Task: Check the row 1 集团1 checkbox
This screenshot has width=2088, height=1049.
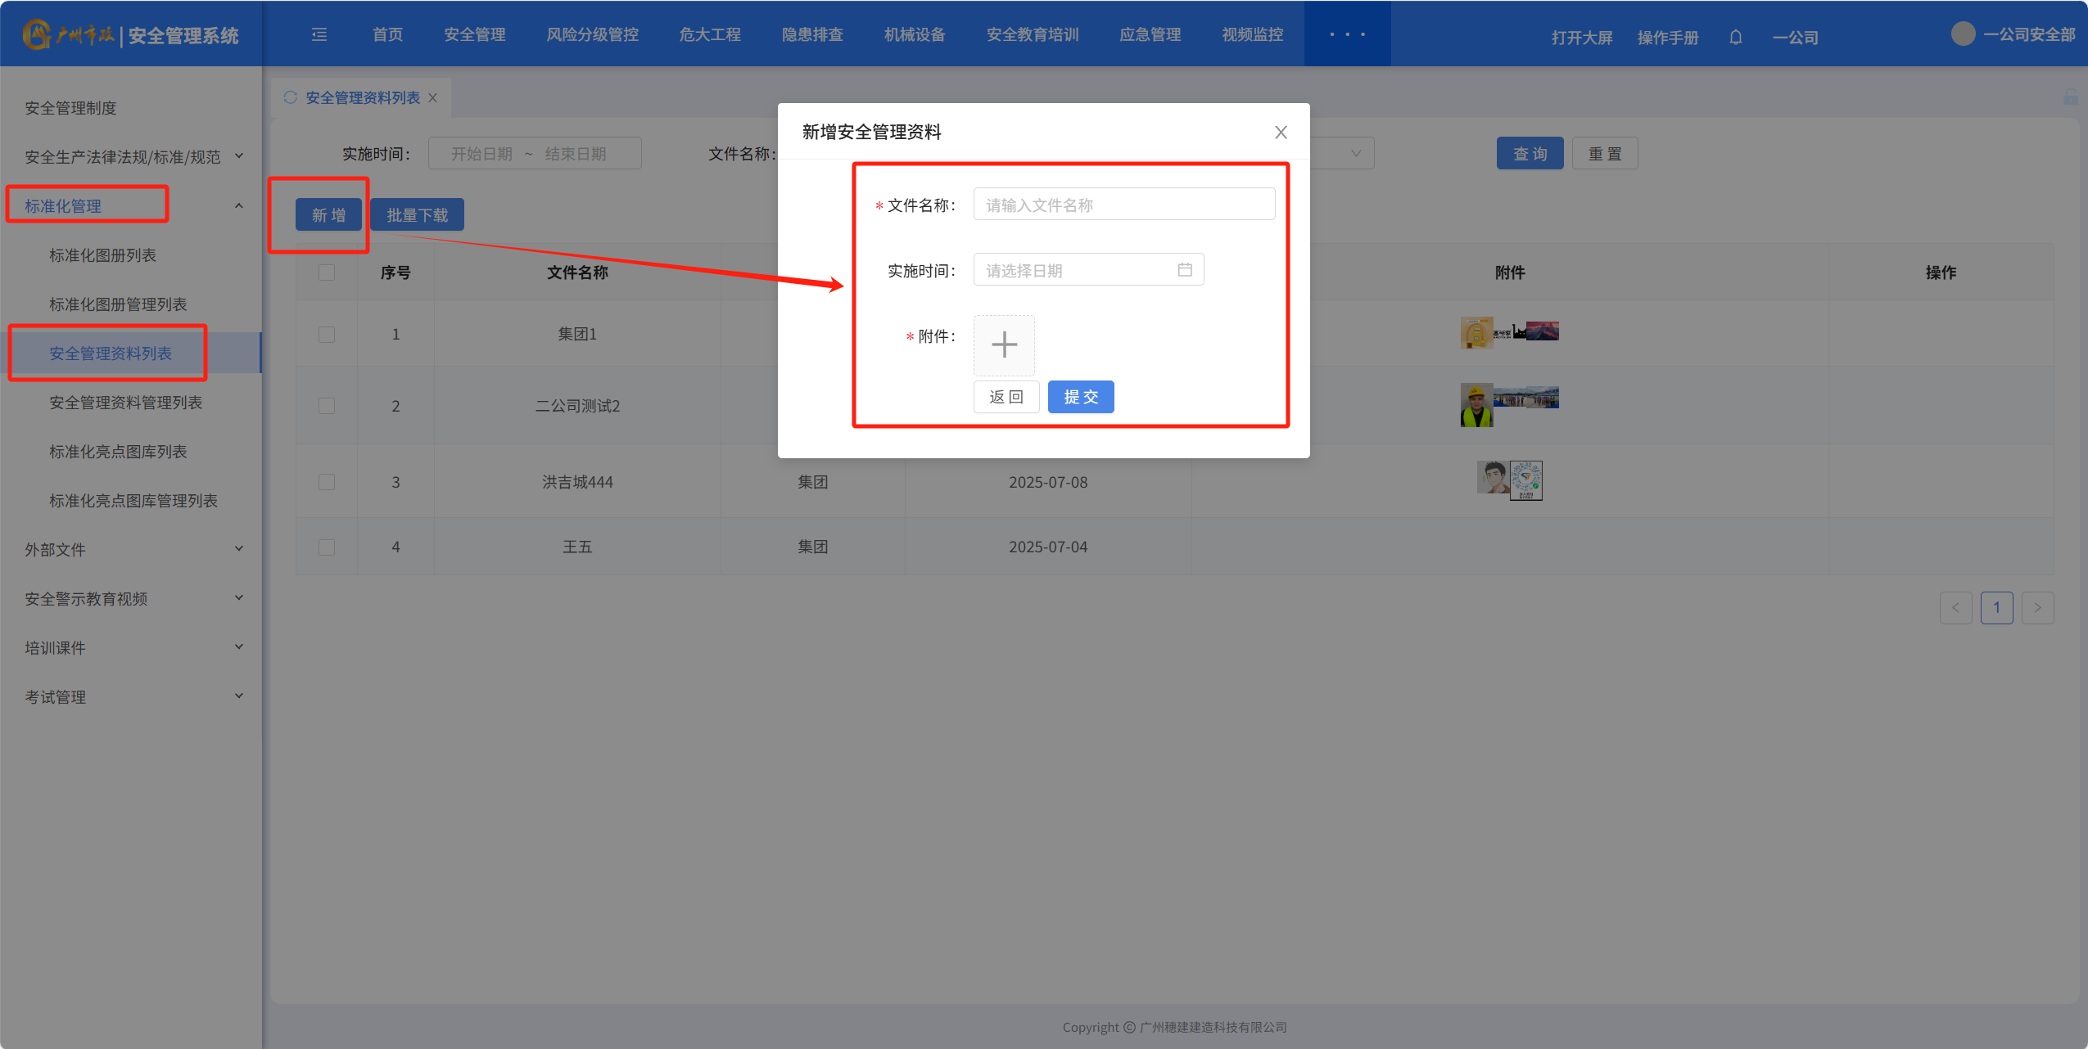Action: click(327, 335)
